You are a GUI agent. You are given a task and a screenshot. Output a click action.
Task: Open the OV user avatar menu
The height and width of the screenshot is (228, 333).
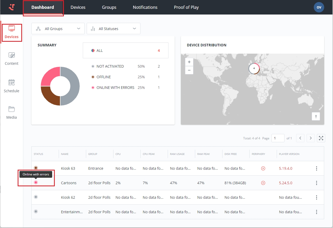pos(319,7)
